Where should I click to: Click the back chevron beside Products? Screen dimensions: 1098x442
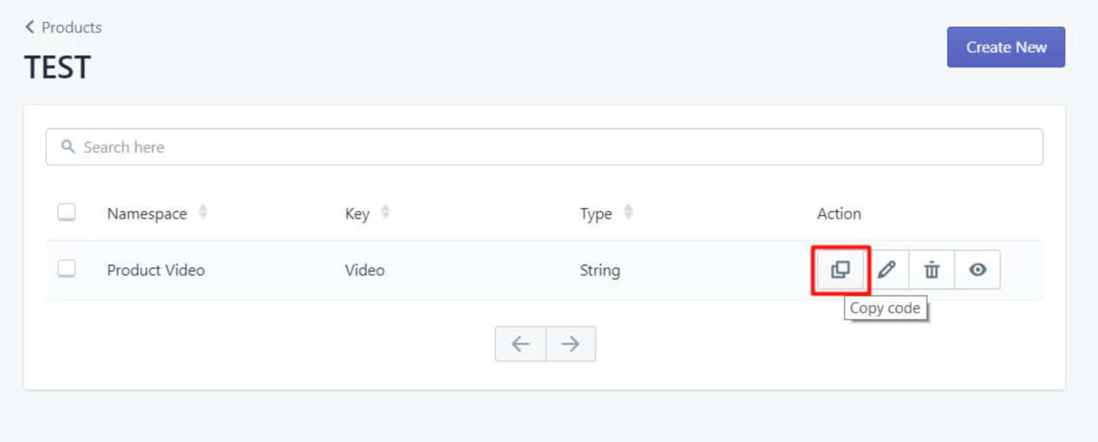pos(30,27)
